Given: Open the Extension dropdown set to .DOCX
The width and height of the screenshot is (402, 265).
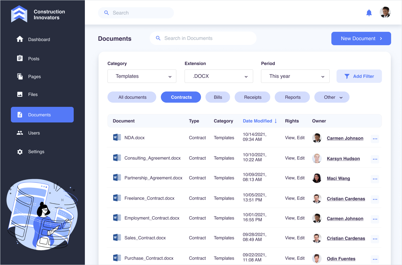Looking at the screenshot, I should pos(219,76).
